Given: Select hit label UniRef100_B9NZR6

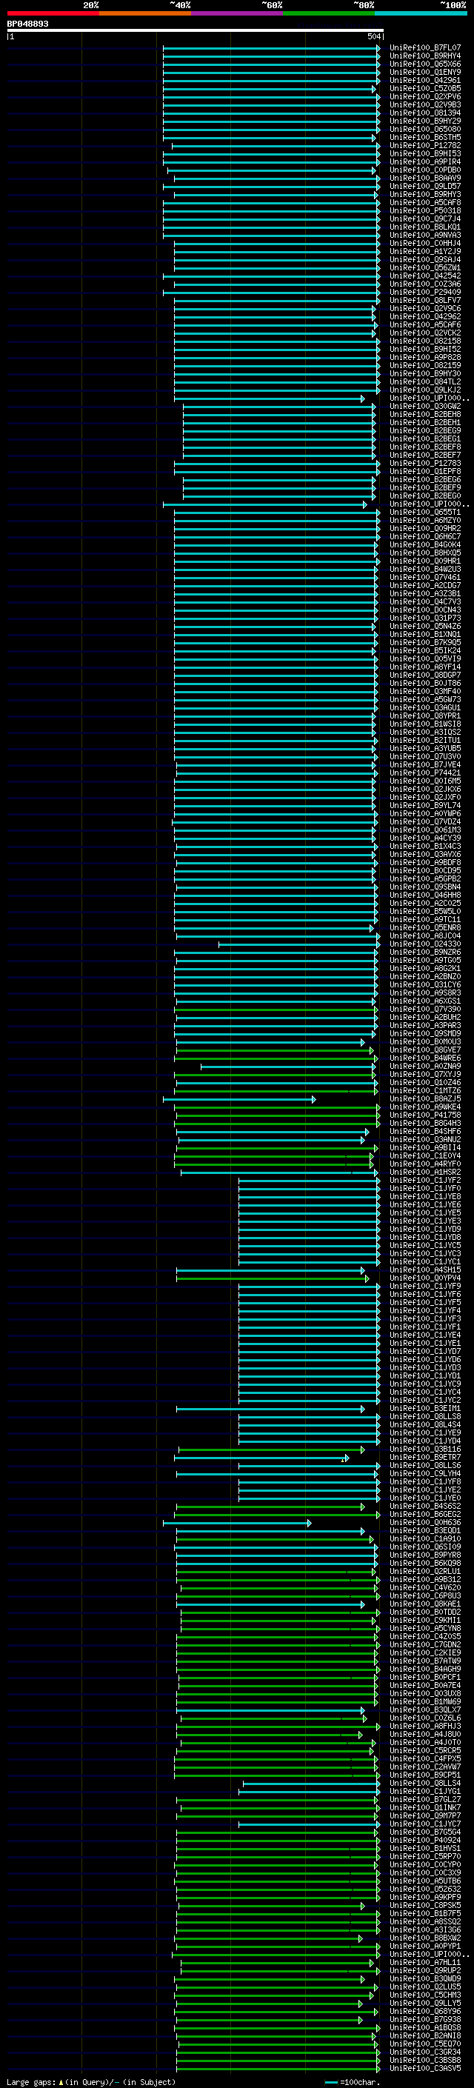Looking at the screenshot, I should click(x=424, y=952).
